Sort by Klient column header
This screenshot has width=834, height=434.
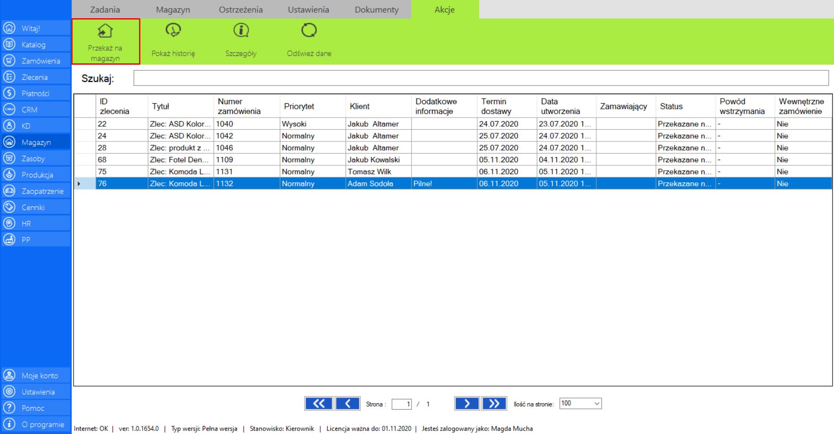pos(379,106)
